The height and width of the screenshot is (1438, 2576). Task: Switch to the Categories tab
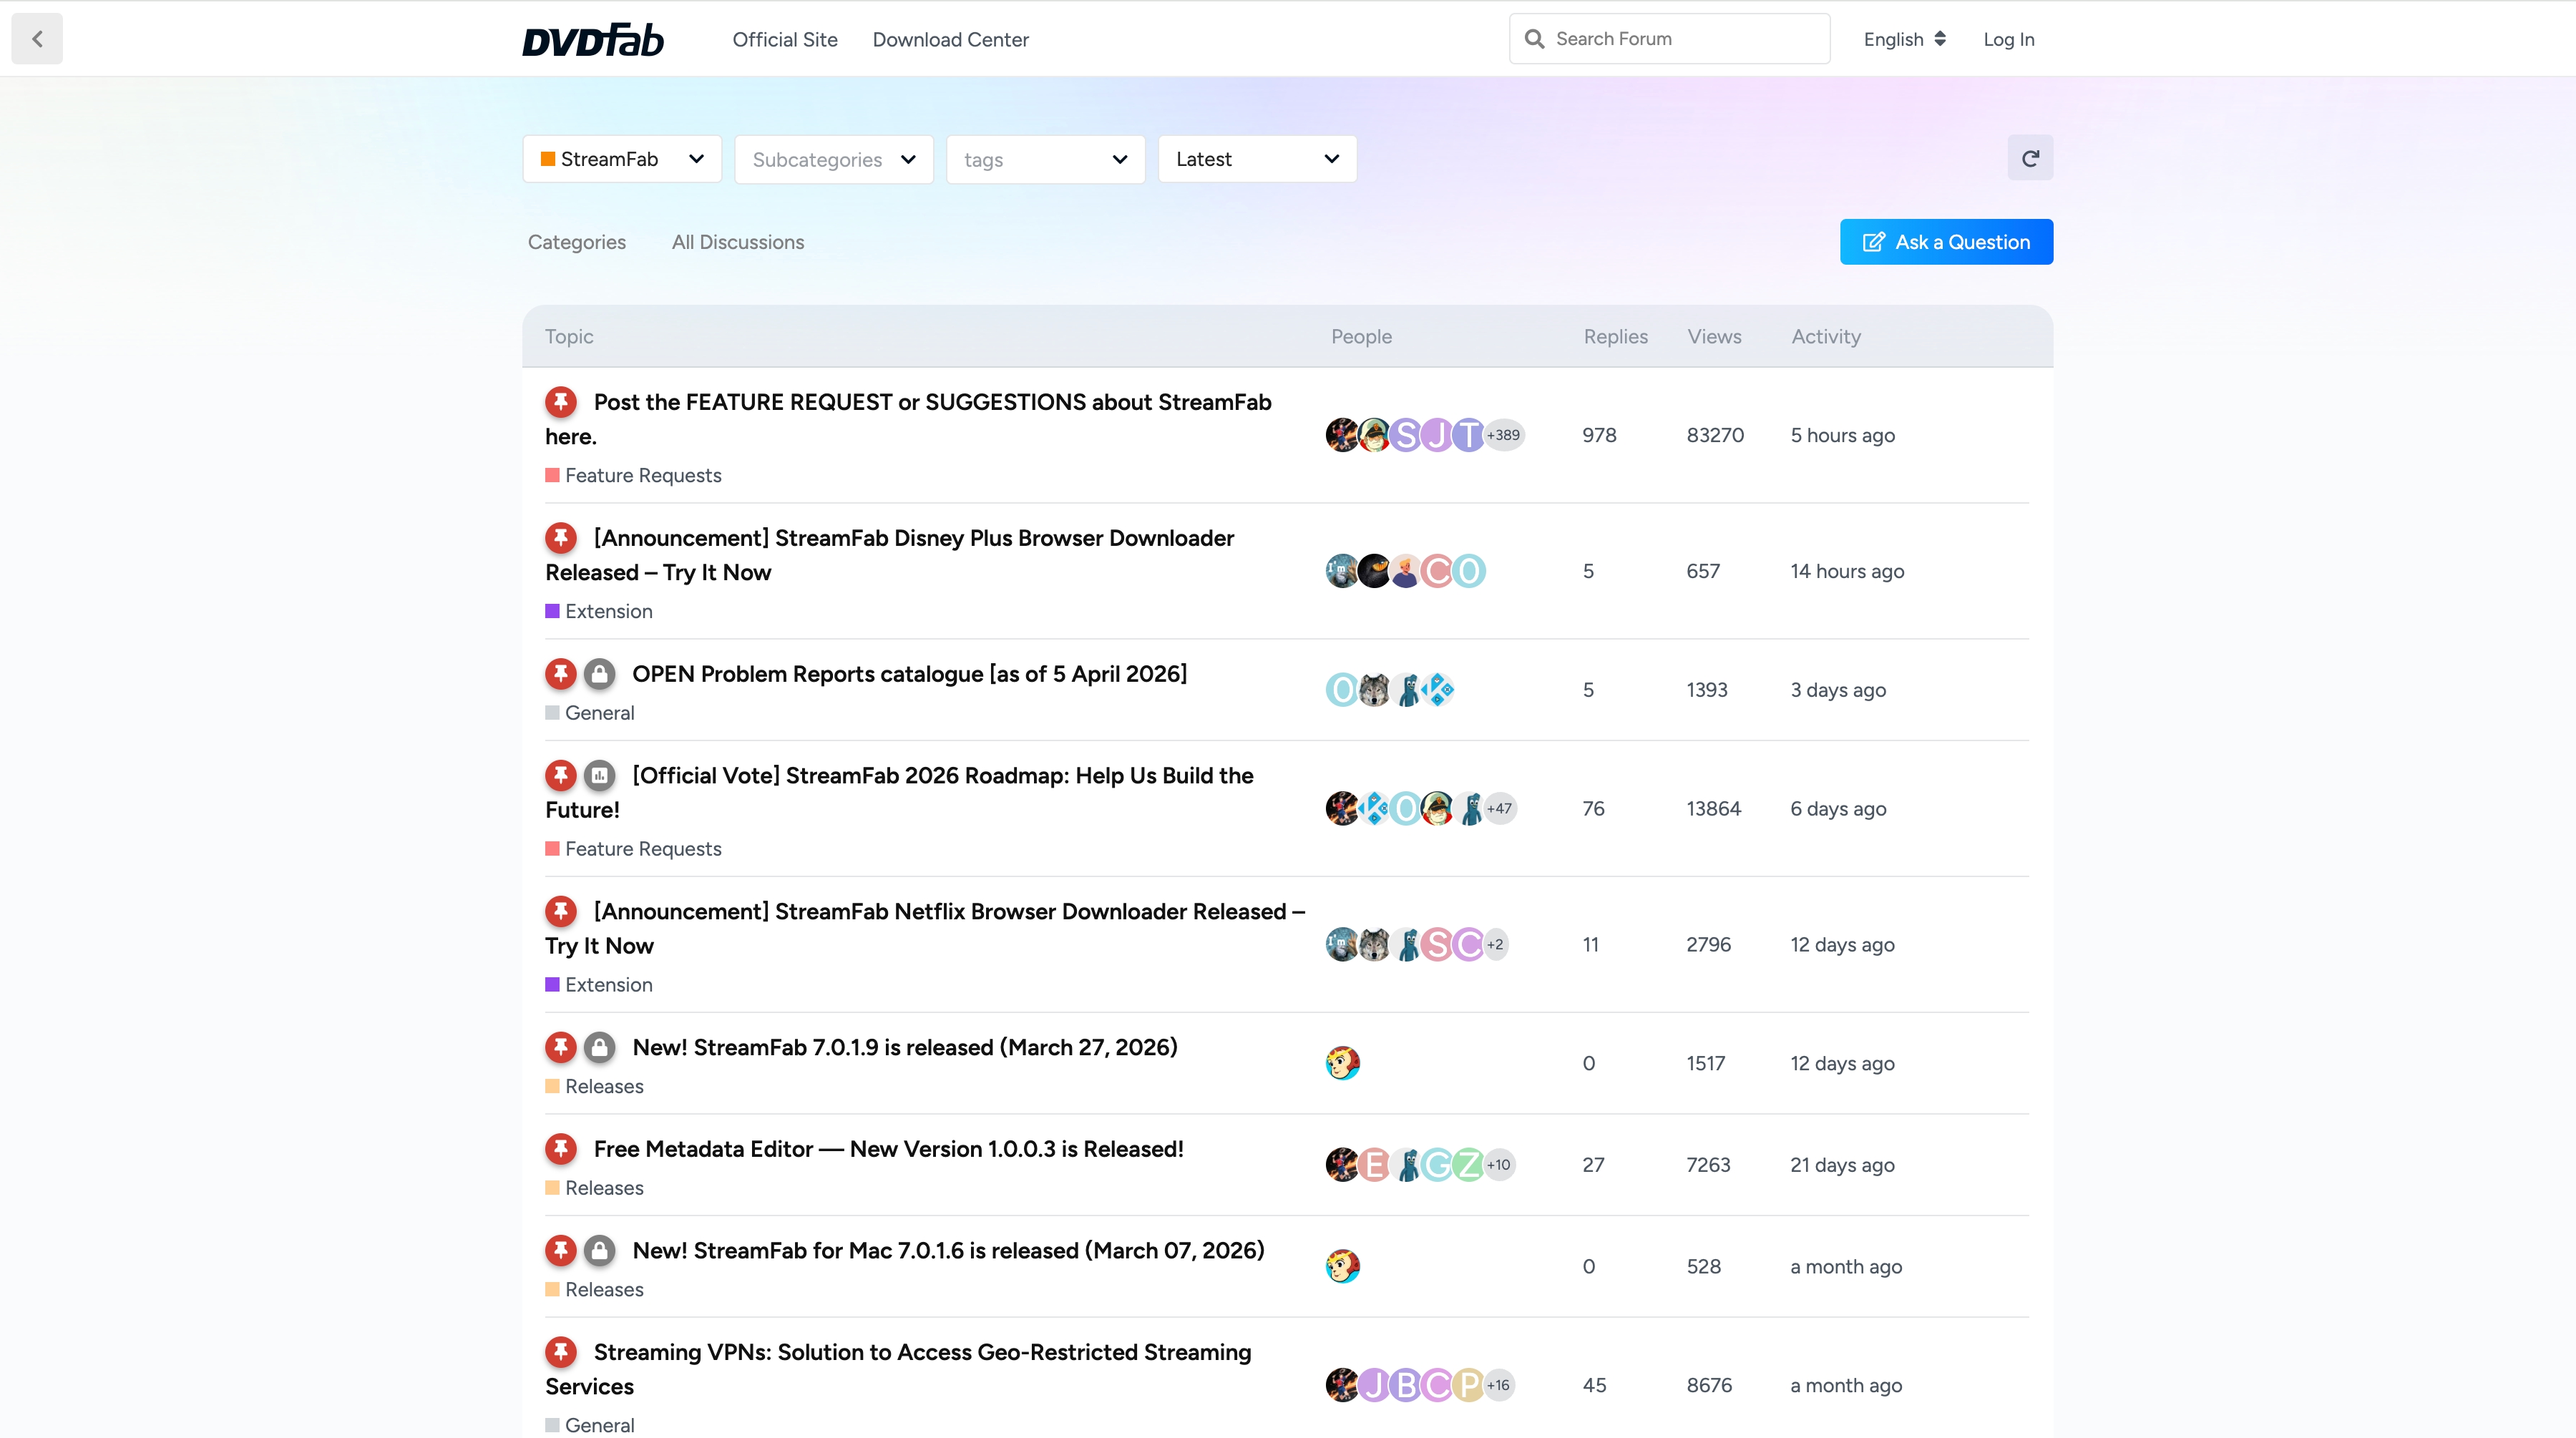[577, 242]
